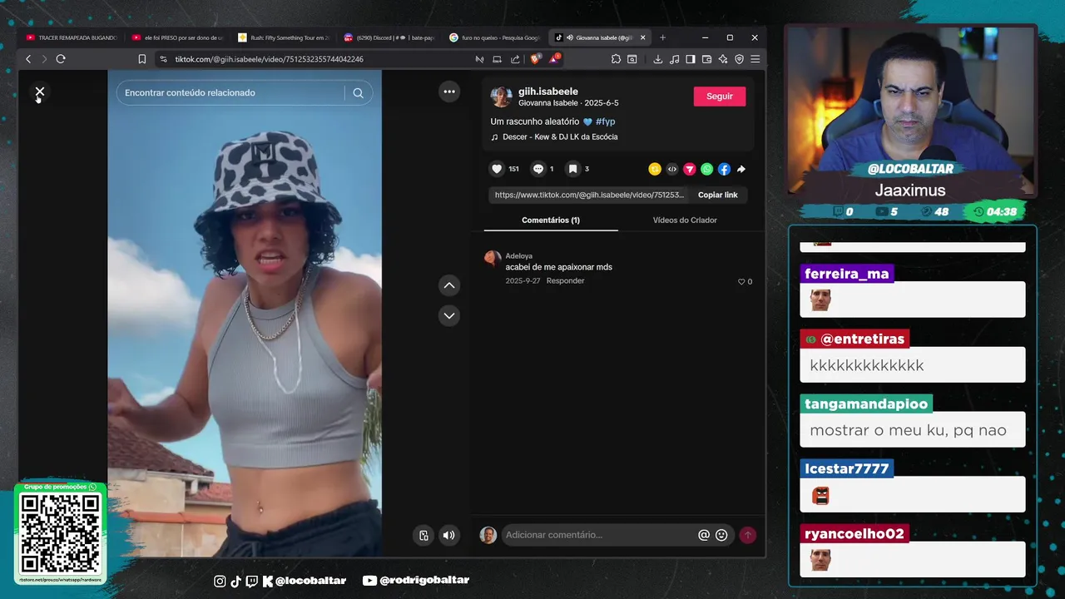The width and height of the screenshot is (1065, 599).
Task: Open the browser hamburger menu
Action: click(x=755, y=59)
